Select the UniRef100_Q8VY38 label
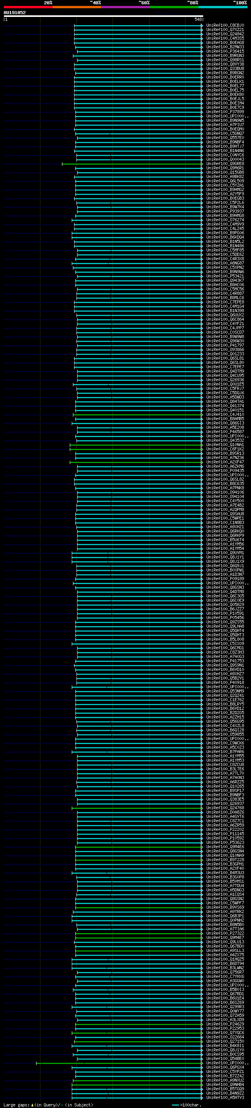The image size is (251, 1108). click(x=225, y=64)
